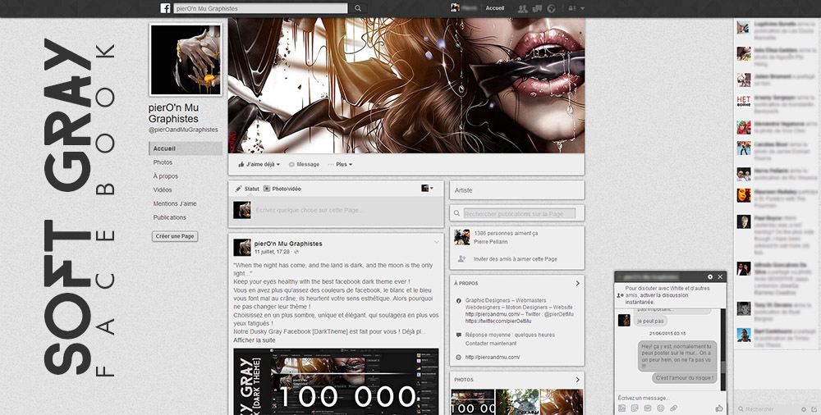Open the messages icon in top bar
This screenshot has width=821, height=415.
point(537,8)
